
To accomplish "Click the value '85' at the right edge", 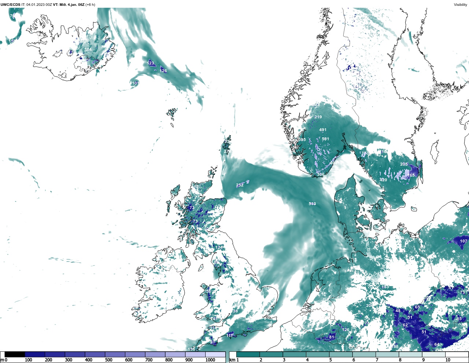I will pos(459,319).
